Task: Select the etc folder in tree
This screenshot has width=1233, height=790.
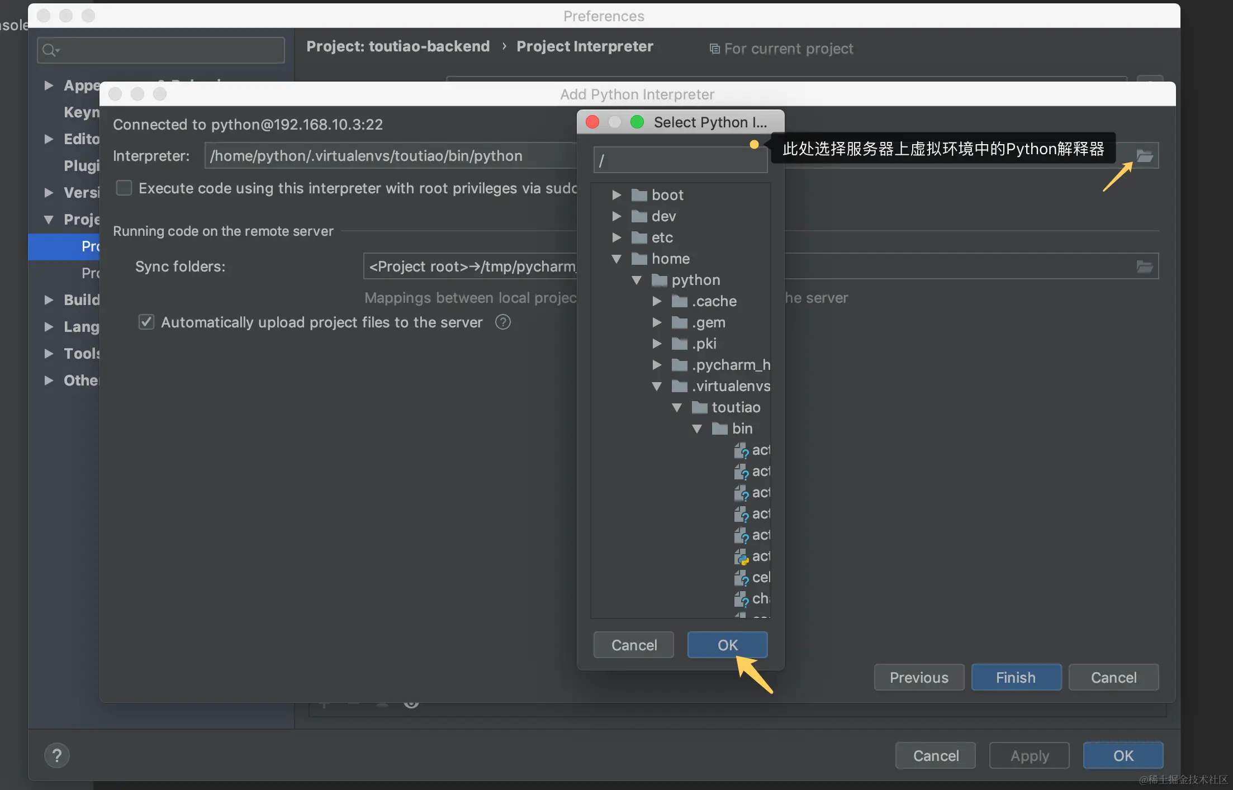Action: point(662,237)
